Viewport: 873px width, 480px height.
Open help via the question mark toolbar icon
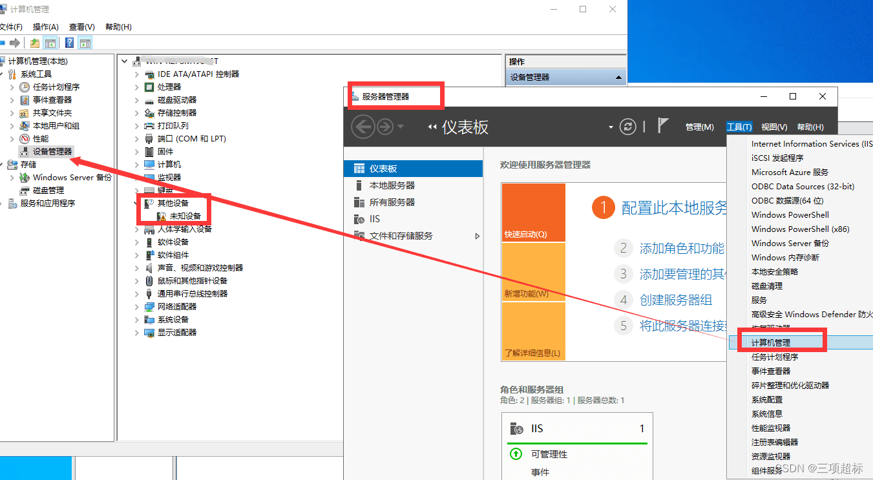coord(69,43)
